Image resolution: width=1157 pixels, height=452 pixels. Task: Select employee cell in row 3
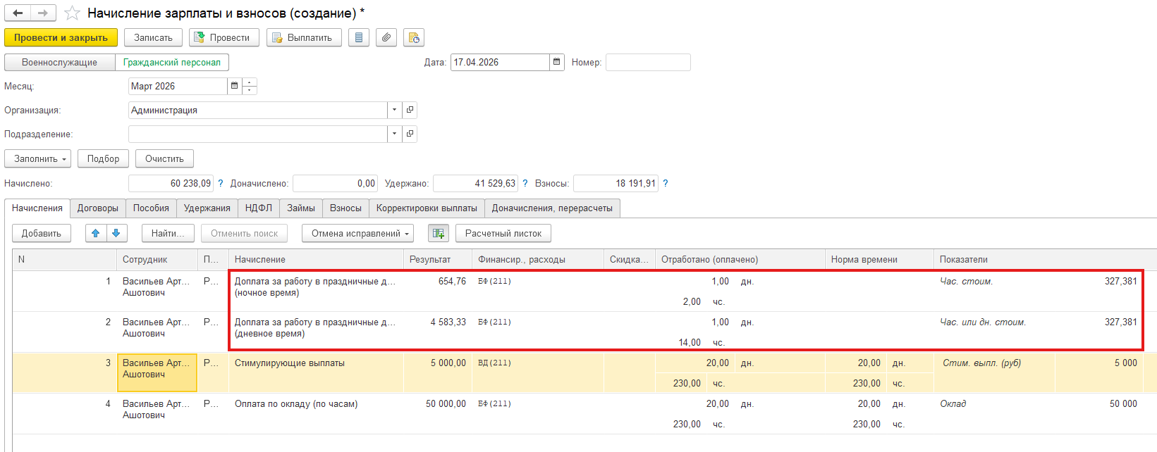[x=157, y=372]
